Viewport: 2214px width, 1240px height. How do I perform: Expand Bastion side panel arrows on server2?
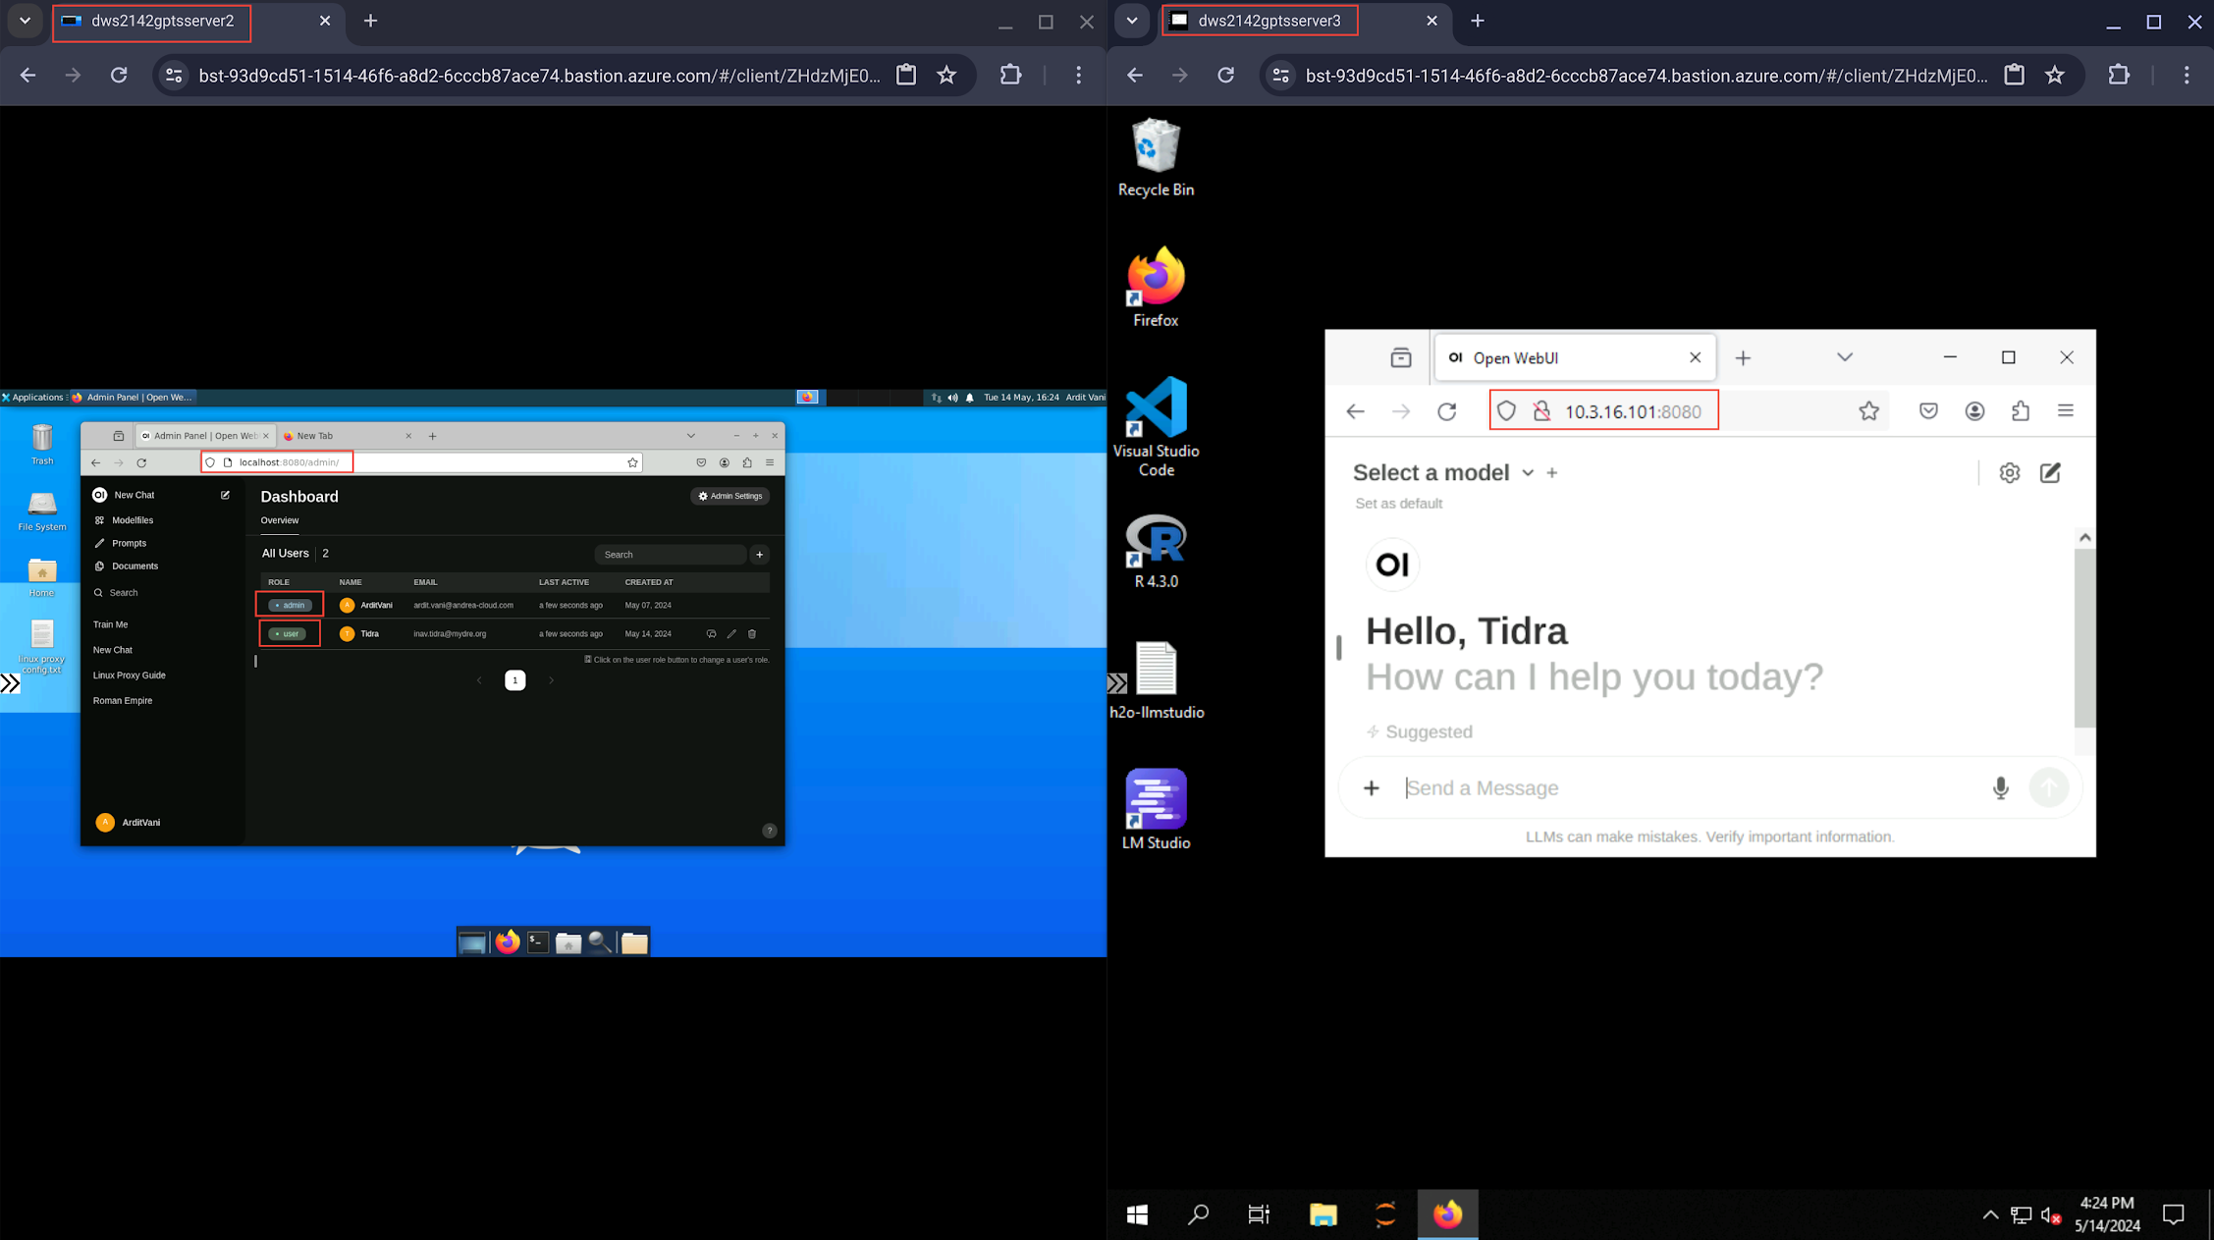click(x=11, y=683)
